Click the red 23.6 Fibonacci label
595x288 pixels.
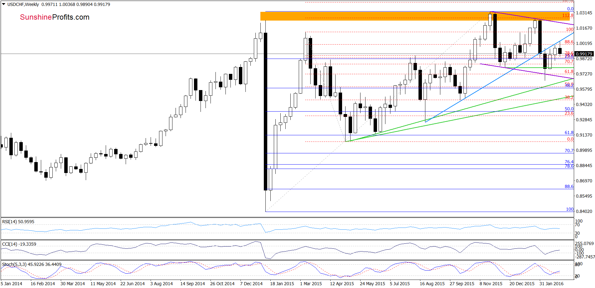pos(569,113)
